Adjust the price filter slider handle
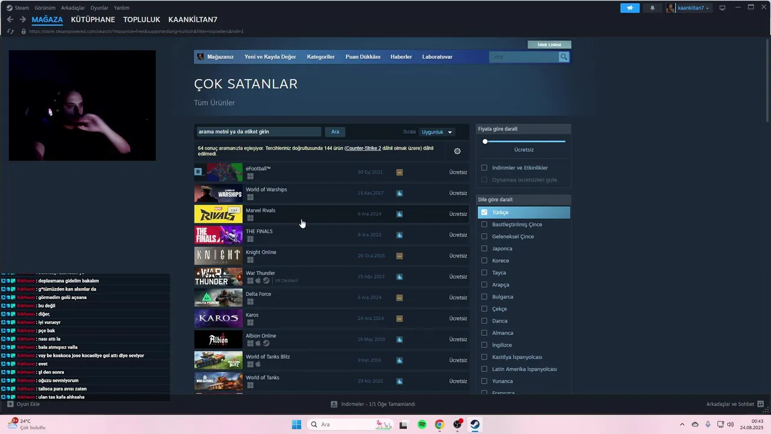This screenshot has height=434, width=771. (485, 141)
